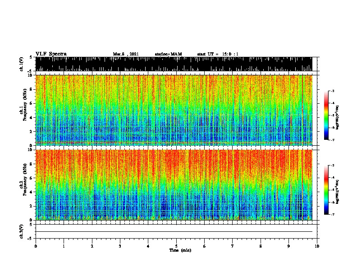The image size is (357, 276).
Task: Click the ch.2 frequency tick "8"
Action: tap(32, 164)
